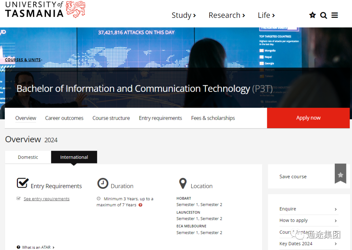This screenshot has height=250, width=352.
Task: Click the Entry Requirements heading text
Action: [x=56, y=186]
